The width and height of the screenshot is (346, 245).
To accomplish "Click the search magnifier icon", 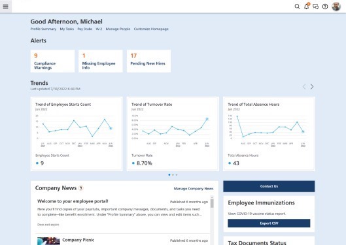I will click(x=297, y=7).
